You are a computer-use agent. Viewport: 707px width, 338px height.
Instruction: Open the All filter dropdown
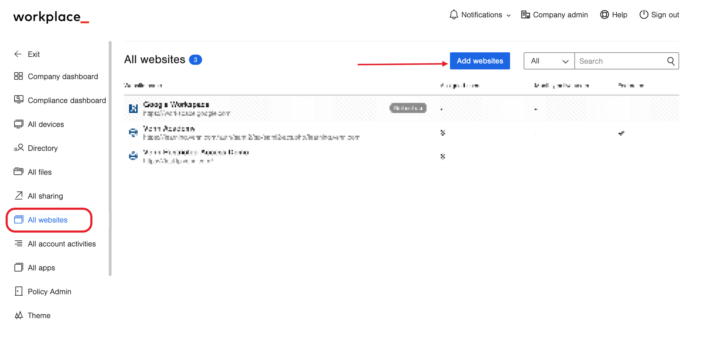tap(549, 61)
